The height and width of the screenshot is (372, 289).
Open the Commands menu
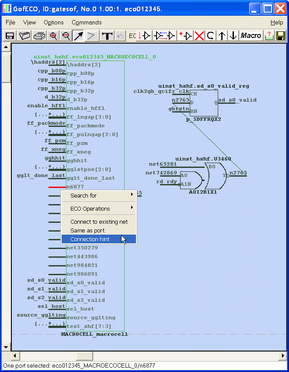[x=87, y=22]
